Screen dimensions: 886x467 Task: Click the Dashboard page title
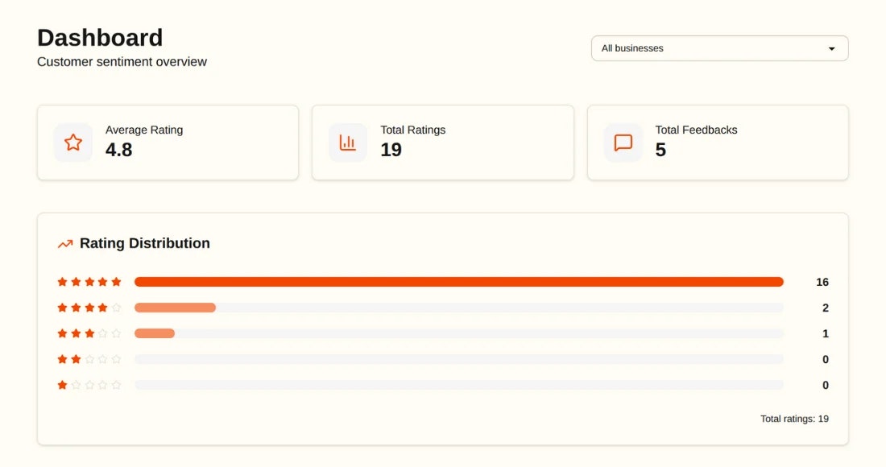click(99, 37)
